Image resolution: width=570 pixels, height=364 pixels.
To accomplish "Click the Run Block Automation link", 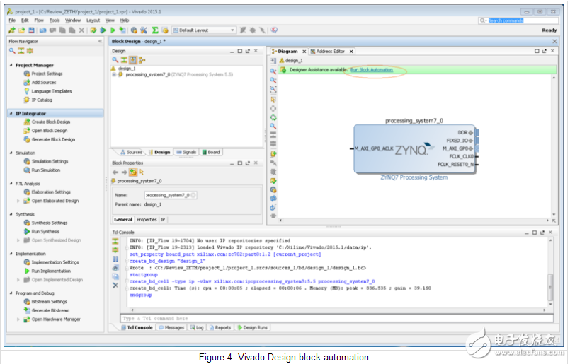I will coord(371,70).
